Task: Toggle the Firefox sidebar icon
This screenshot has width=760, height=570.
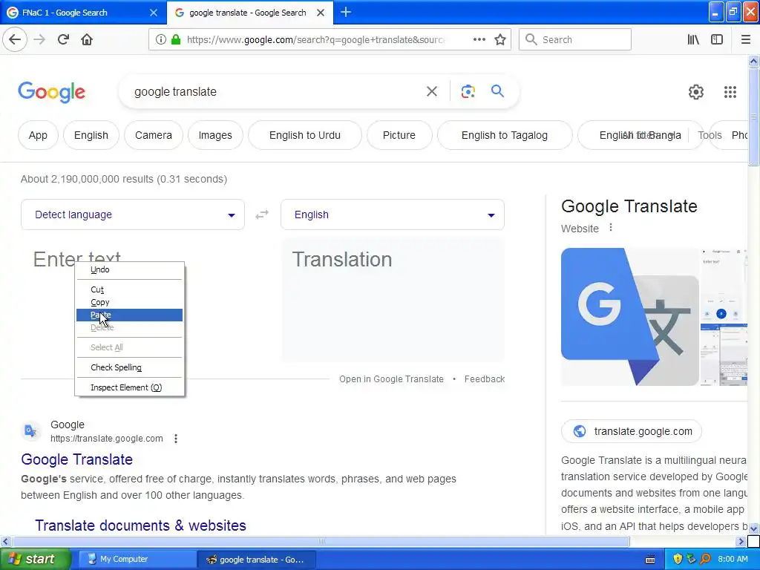Action: (717, 40)
